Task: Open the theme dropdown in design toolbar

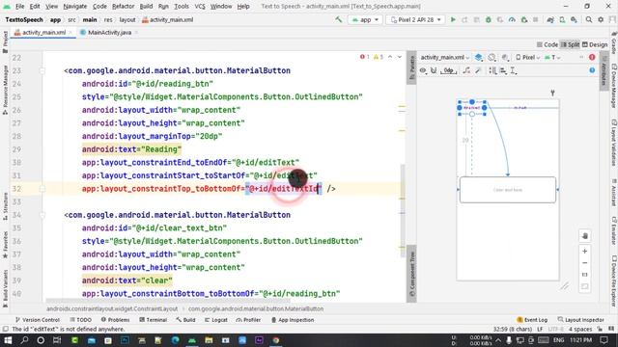Action: click(x=552, y=58)
